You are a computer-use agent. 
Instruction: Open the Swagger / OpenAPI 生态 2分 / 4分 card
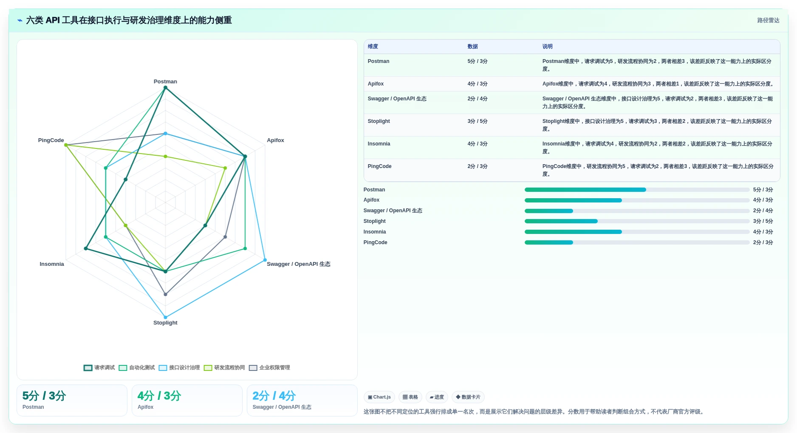(x=302, y=400)
